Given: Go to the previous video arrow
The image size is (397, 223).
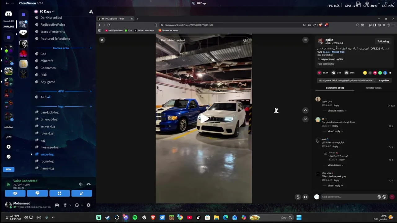Looking at the screenshot, I should pyautogui.click(x=306, y=110).
